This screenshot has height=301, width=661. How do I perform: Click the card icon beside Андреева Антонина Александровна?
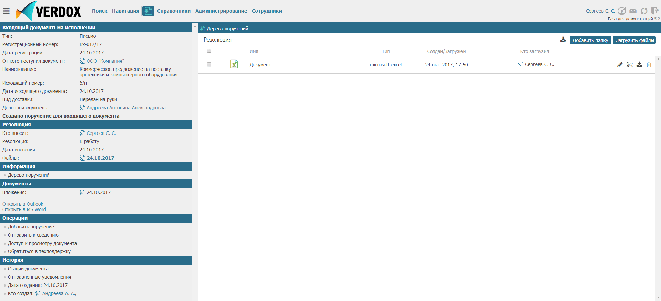coord(82,108)
